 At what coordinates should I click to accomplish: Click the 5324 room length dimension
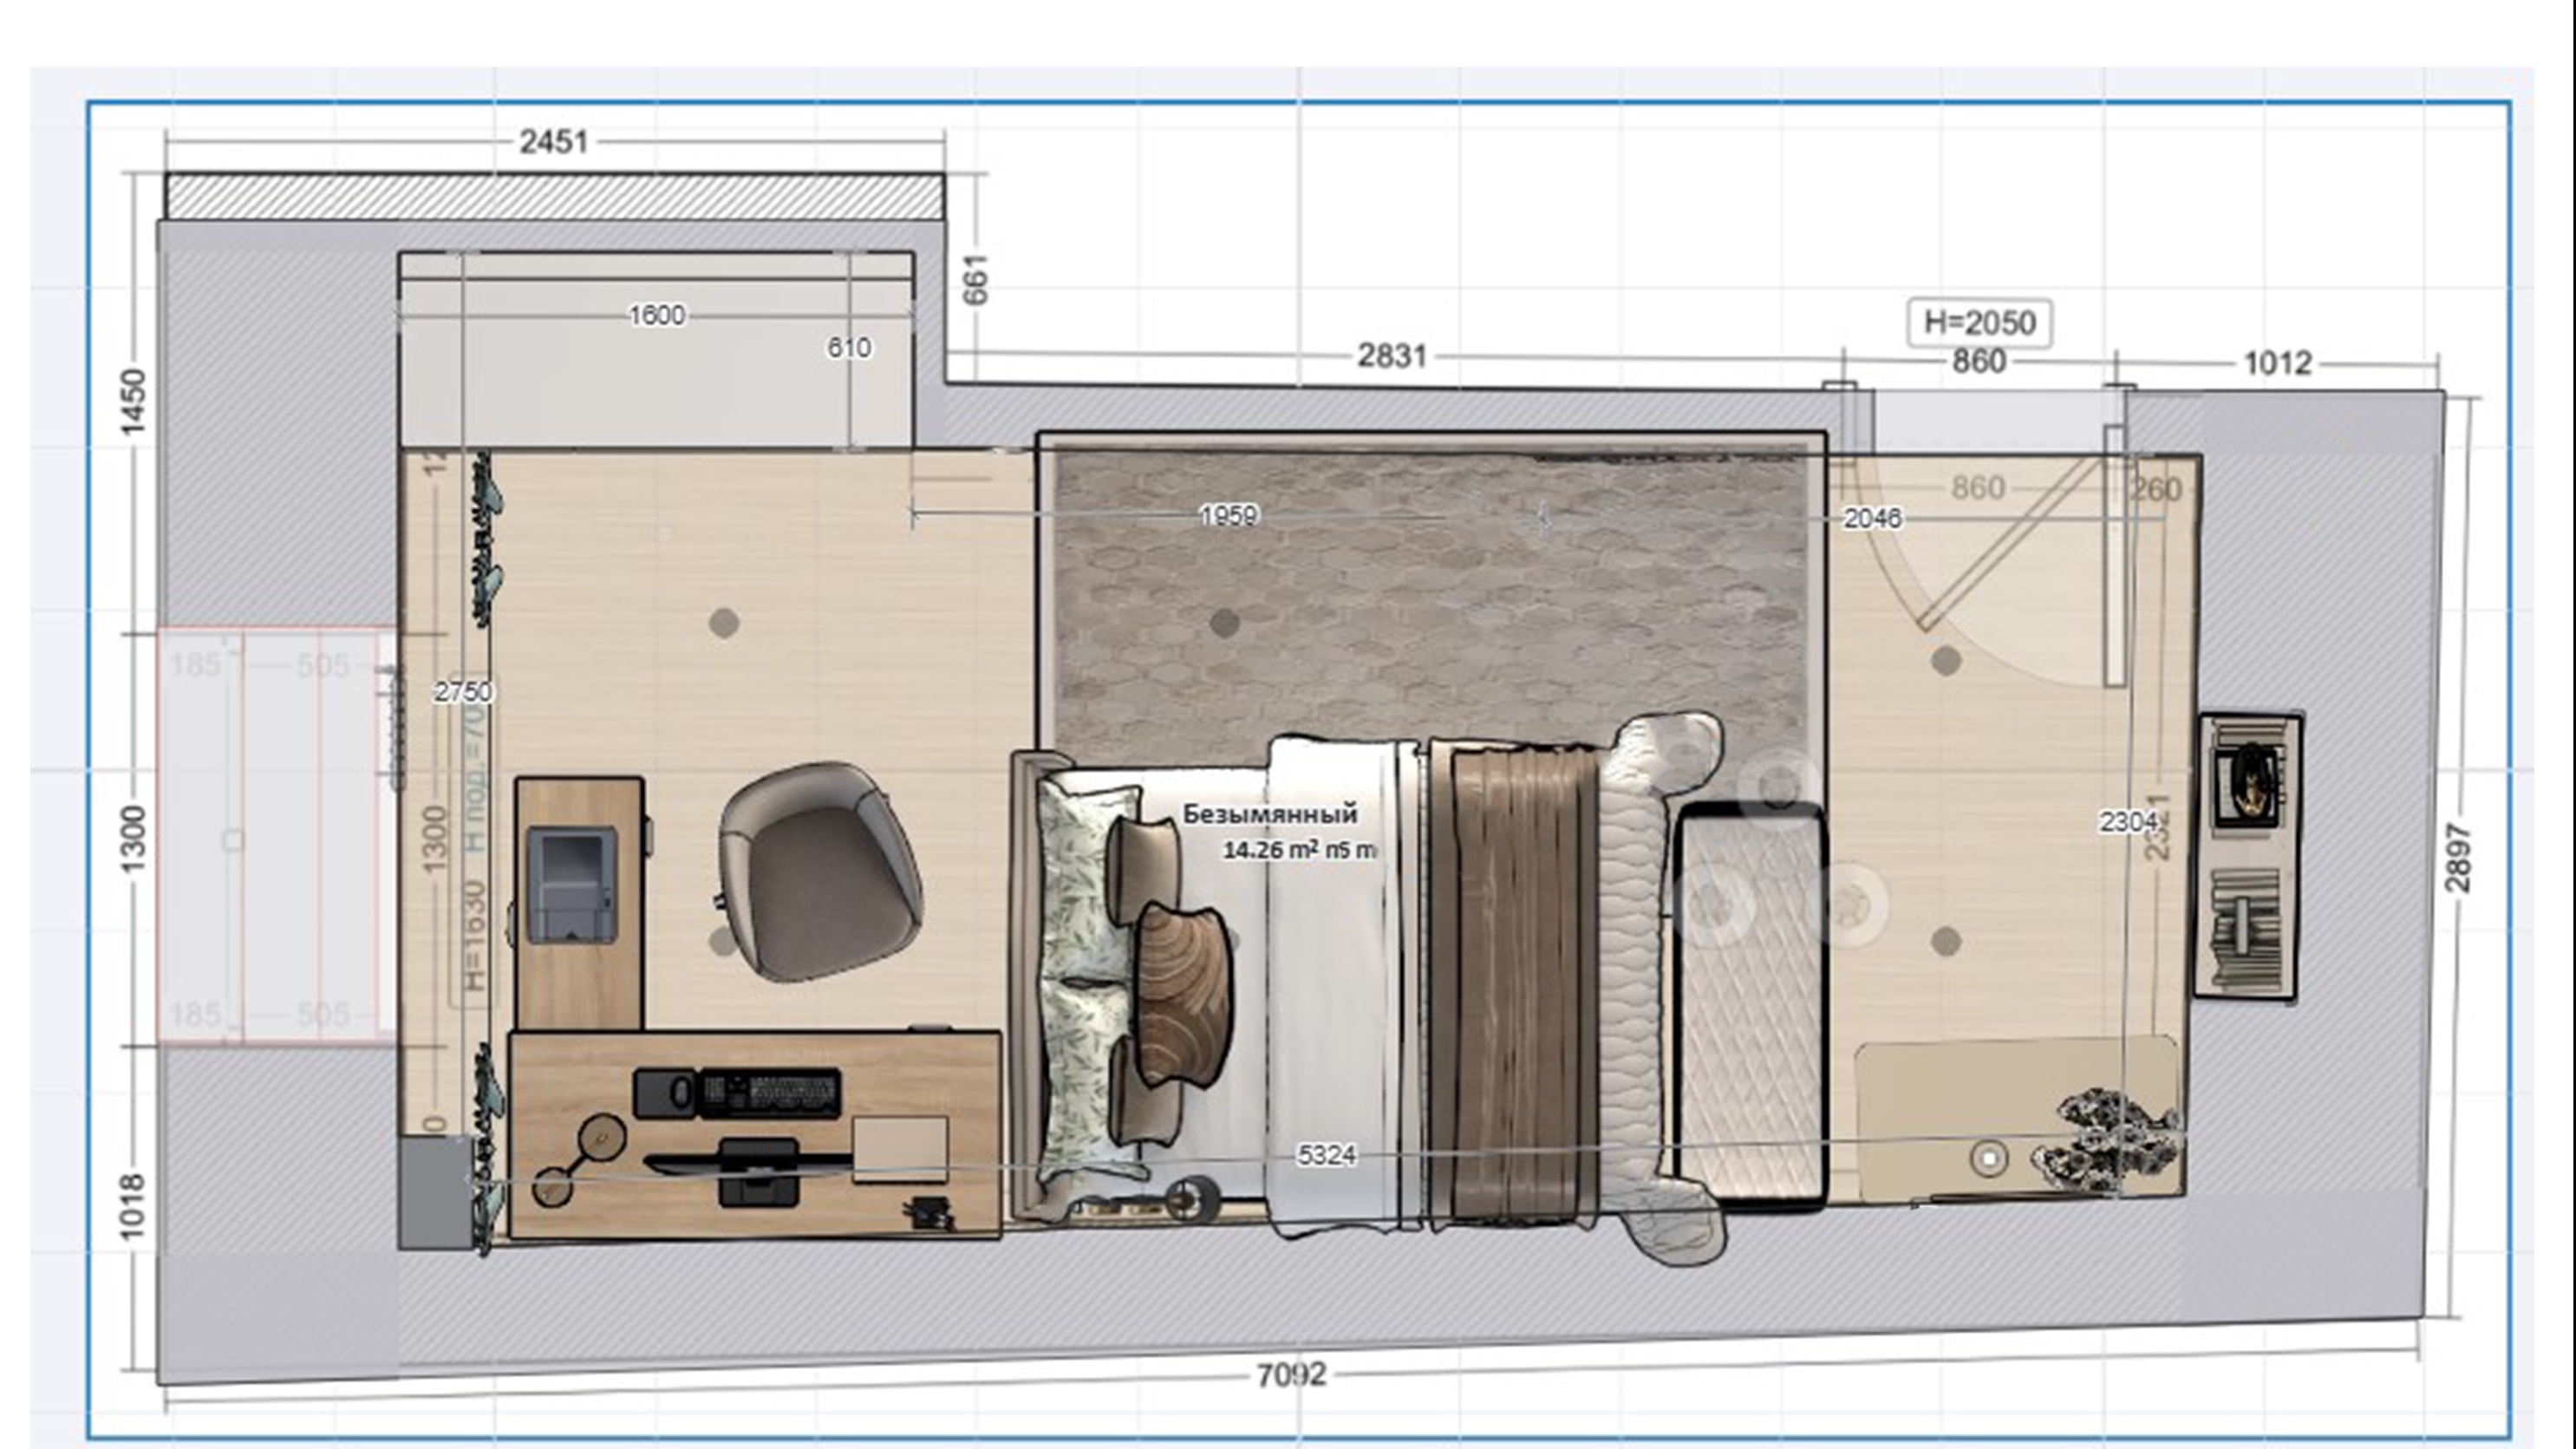tap(1326, 1155)
